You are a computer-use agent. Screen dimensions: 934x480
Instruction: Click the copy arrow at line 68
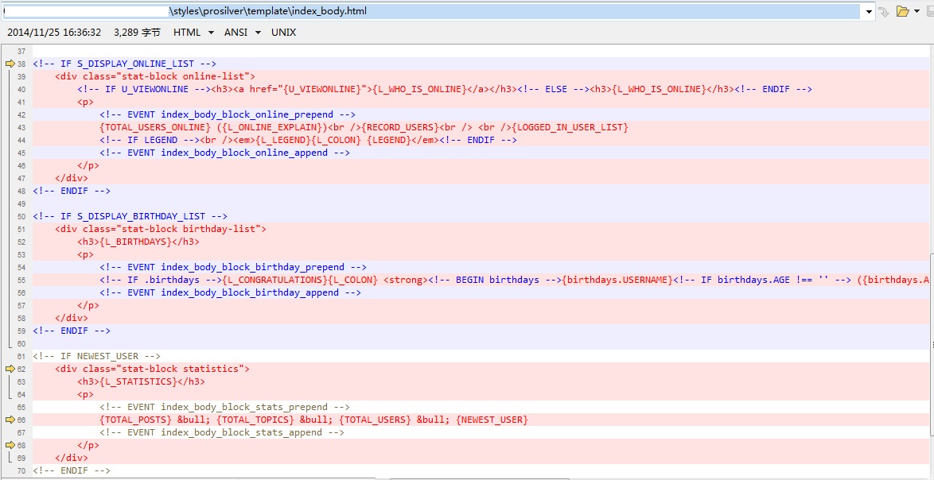click(9, 445)
